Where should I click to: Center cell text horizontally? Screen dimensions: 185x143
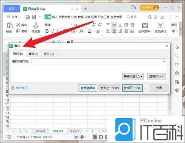[114, 31]
